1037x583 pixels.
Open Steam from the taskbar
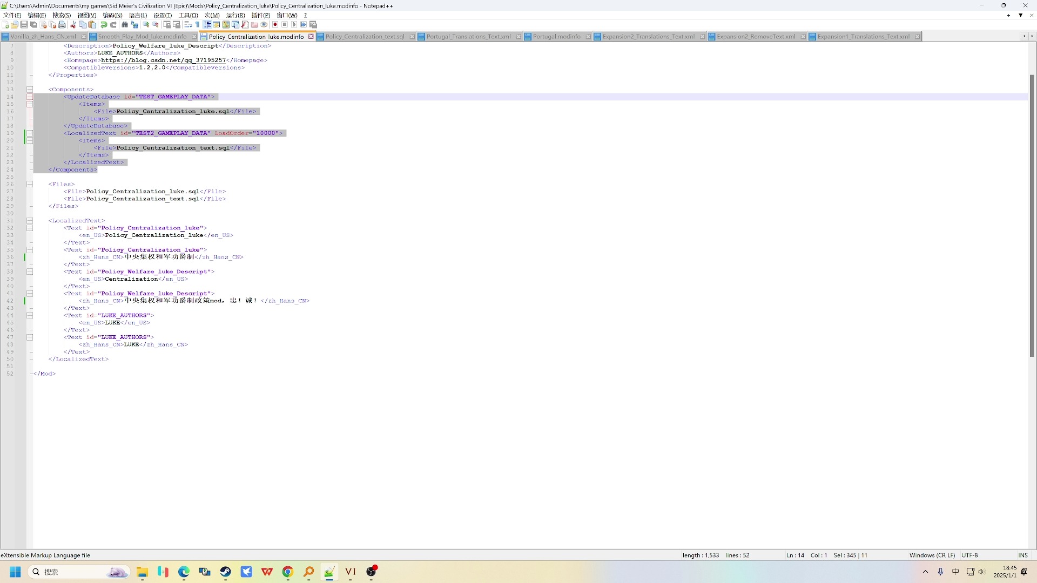pos(225,572)
